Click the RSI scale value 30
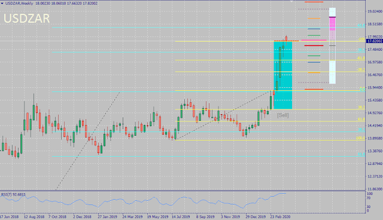The height and width of the screenshot is (220, 383). click(x=369, y=207)
